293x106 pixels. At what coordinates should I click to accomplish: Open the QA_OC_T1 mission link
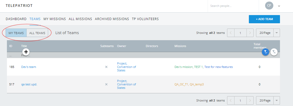(x=181, y=84)
